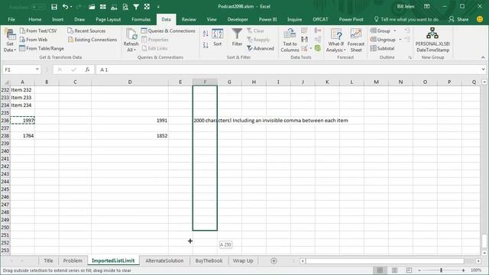Click the Group button
This screenshot has height=275, width=489.
tap(381, 31)
